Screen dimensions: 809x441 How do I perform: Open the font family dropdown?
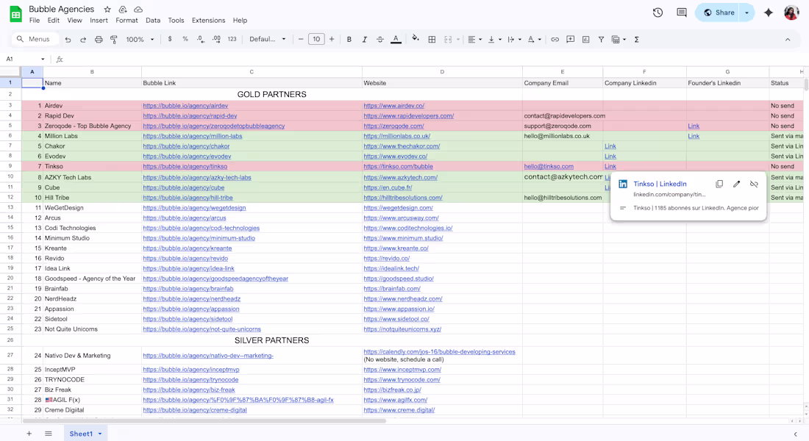tap(267, 39)
